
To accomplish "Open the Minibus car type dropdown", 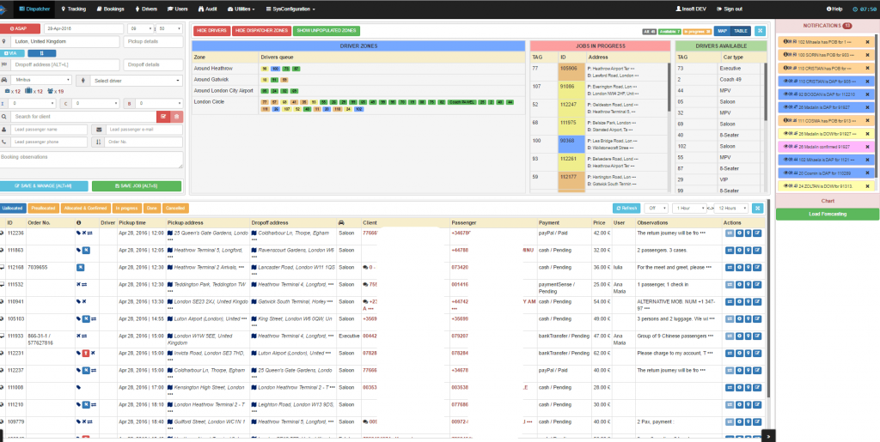I will [x=41, y=80].
